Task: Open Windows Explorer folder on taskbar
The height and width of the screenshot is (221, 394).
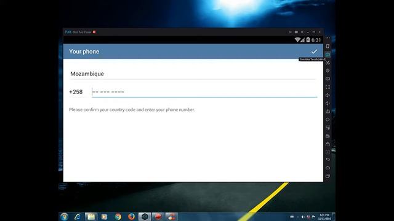Action: pos(91,217)
